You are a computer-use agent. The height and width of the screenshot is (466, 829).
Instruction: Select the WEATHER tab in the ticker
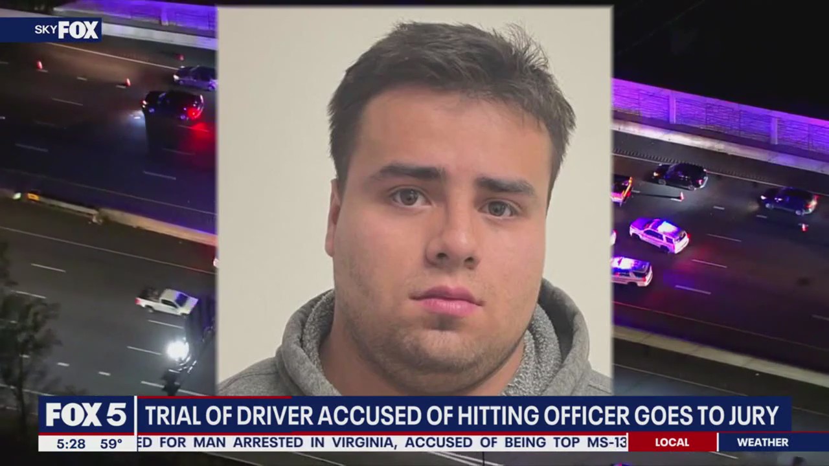(x=763, y=443)
